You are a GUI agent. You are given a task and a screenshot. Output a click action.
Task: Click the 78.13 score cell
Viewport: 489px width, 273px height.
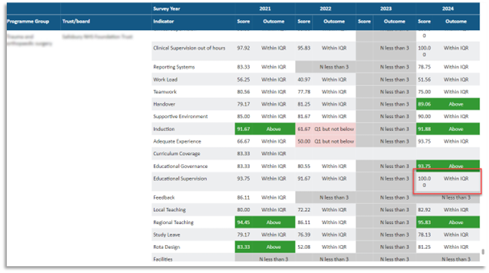tap(424, 235)
